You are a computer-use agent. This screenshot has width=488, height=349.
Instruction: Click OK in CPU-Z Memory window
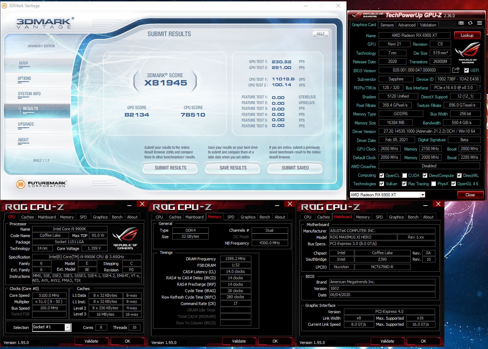275,341
